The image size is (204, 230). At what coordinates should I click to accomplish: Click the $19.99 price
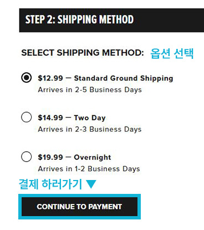point(50,157)
